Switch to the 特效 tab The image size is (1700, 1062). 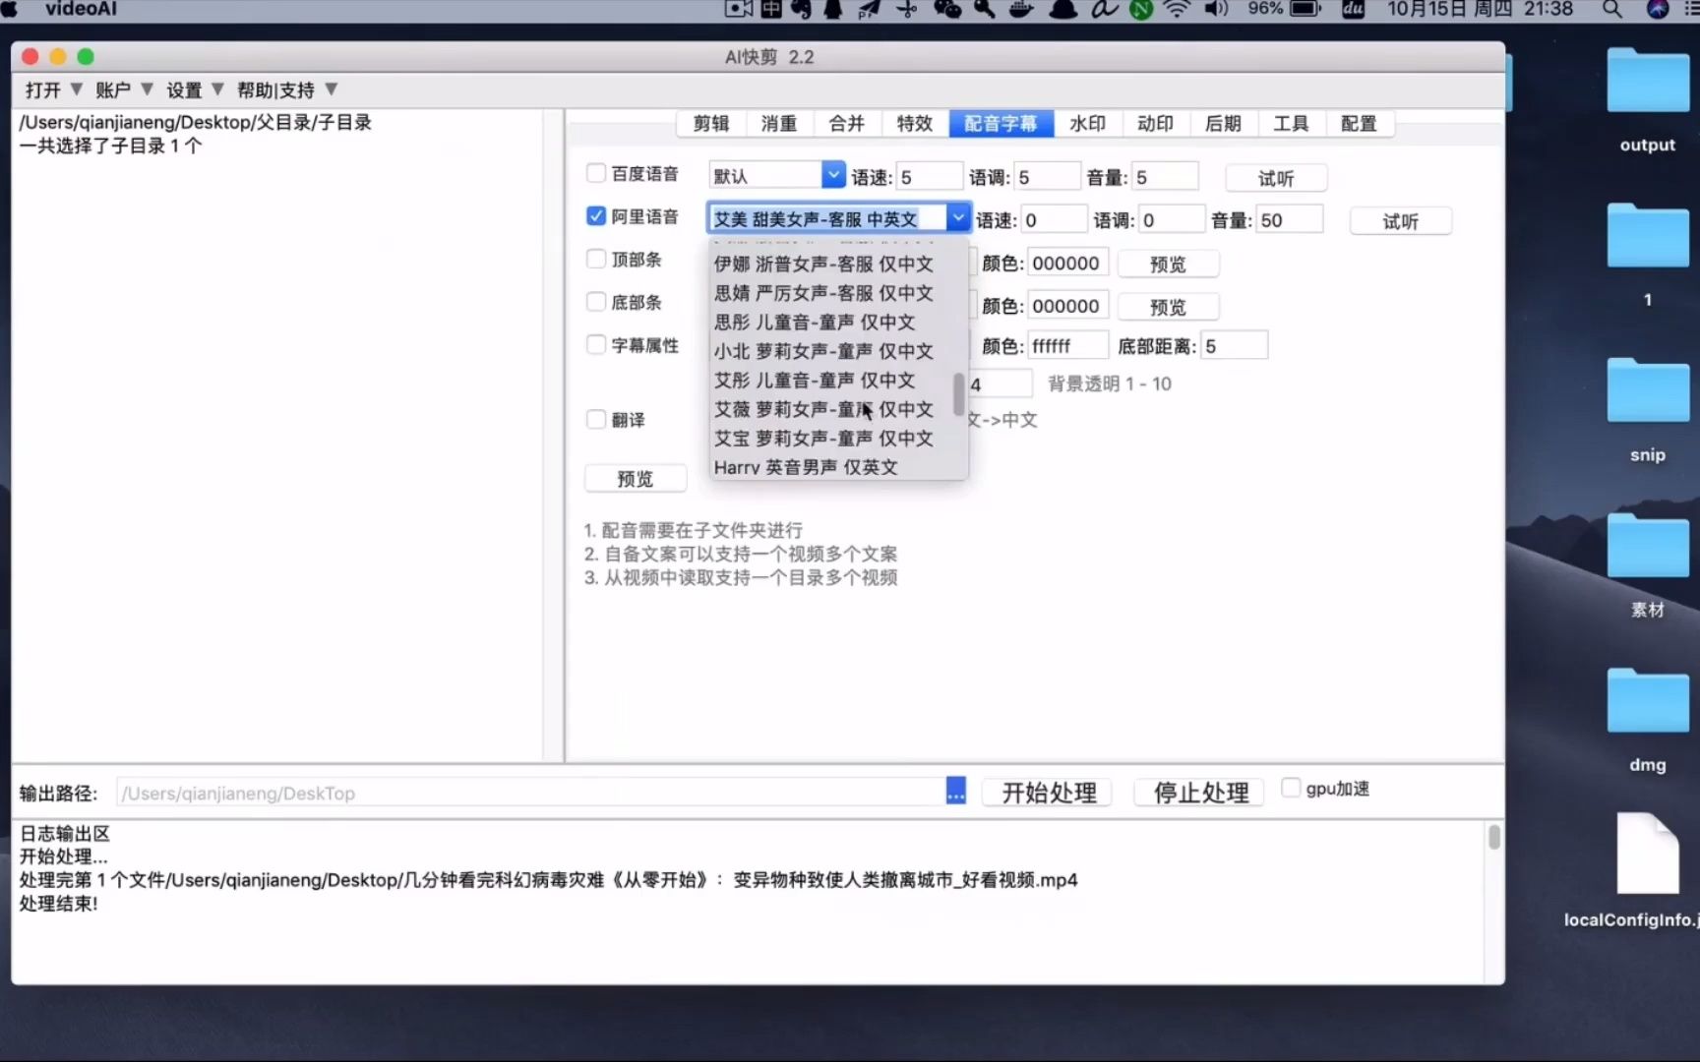pyautogui.click(x=914, y=124)
